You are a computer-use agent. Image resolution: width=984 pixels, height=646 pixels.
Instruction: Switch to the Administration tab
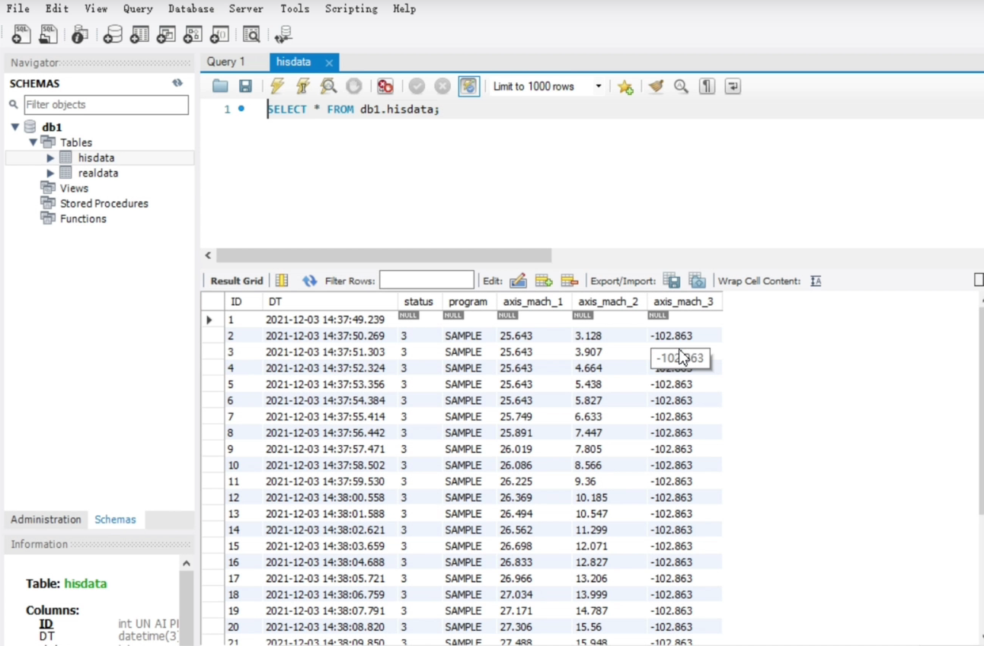[x=46, y=520]
